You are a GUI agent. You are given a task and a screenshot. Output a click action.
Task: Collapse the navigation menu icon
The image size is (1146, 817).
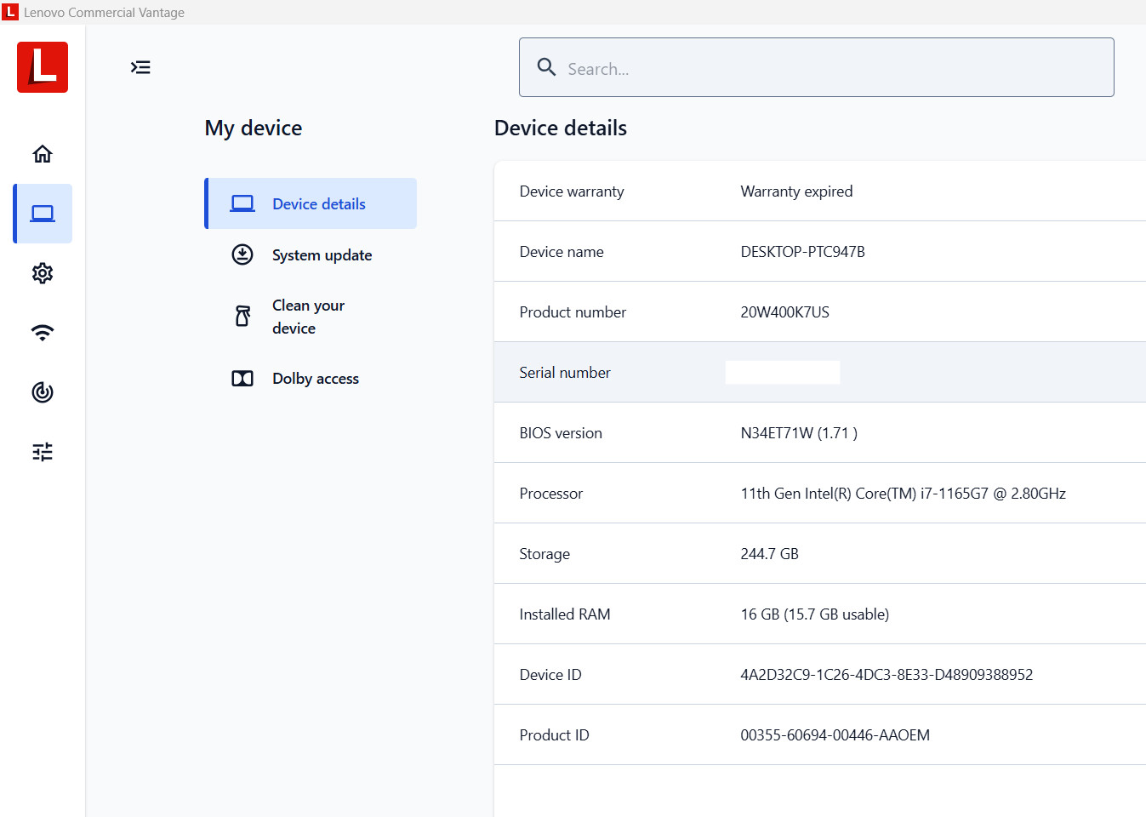[140, 67]
